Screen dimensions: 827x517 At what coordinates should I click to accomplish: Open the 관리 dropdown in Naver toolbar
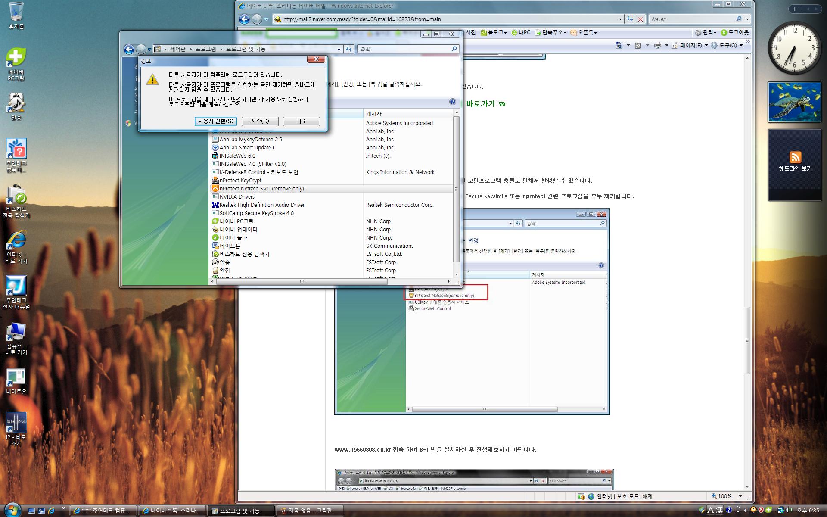(705, 32)
